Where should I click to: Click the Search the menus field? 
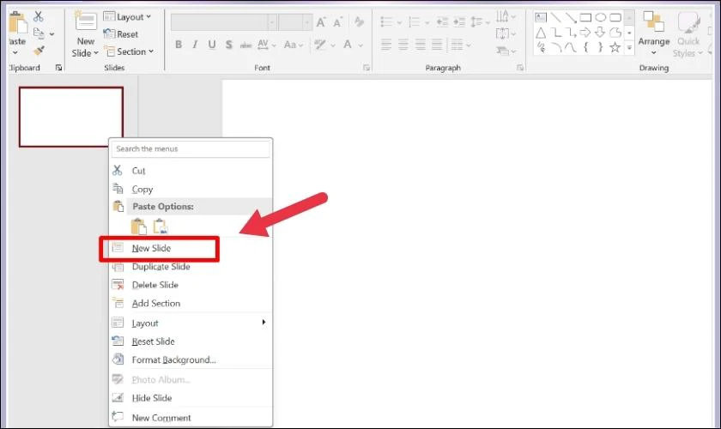coord(191,149)
